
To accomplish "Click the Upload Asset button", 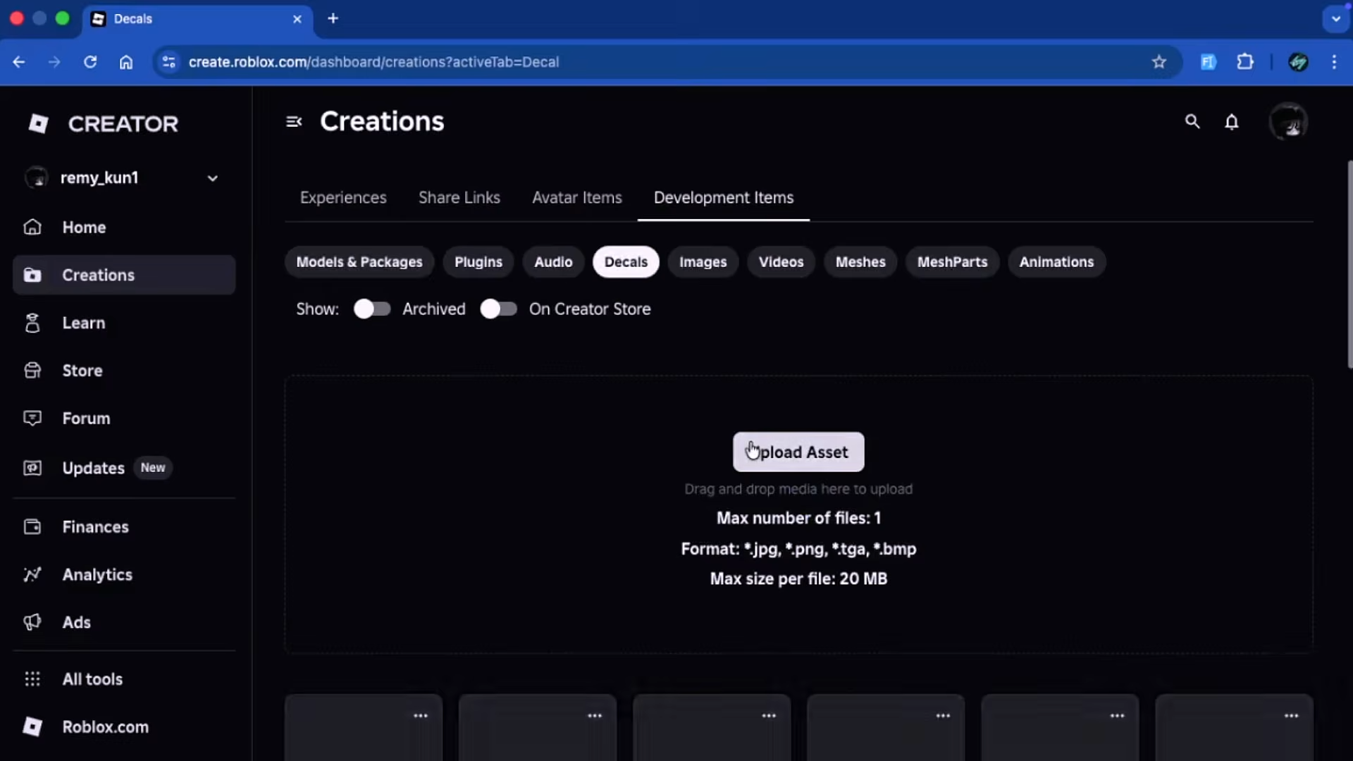I will tap(798, 452).
